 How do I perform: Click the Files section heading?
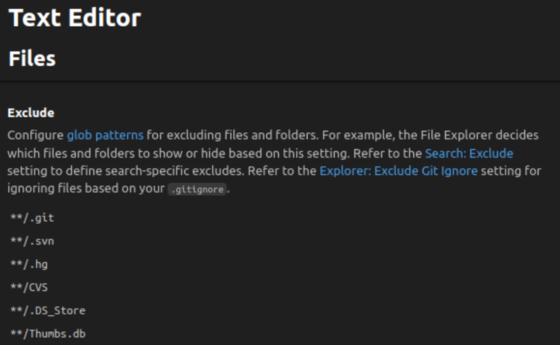[32, 58]
